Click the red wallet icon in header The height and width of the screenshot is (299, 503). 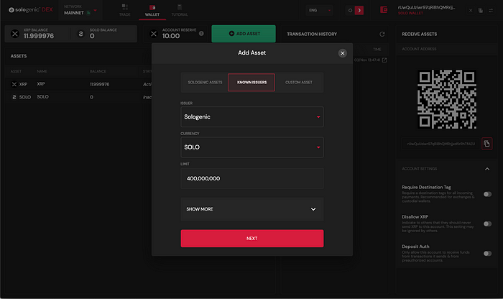pyautogui.click(x=384, y=10)
